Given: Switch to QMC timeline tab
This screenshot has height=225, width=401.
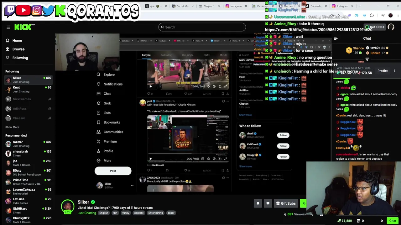Looking at the screenshot, I should click(x=206, y=55).
